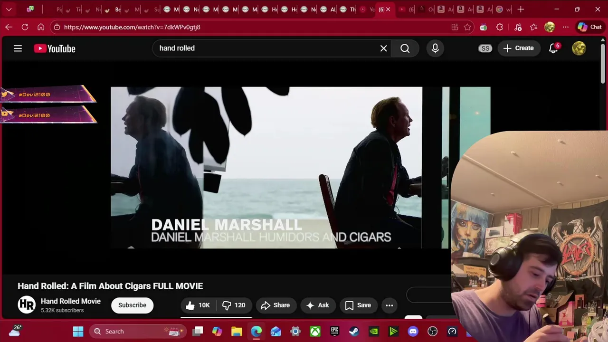Click the SS pill button near Create
Viewport: 608px width, 342px height.
[x=485, y=48]
